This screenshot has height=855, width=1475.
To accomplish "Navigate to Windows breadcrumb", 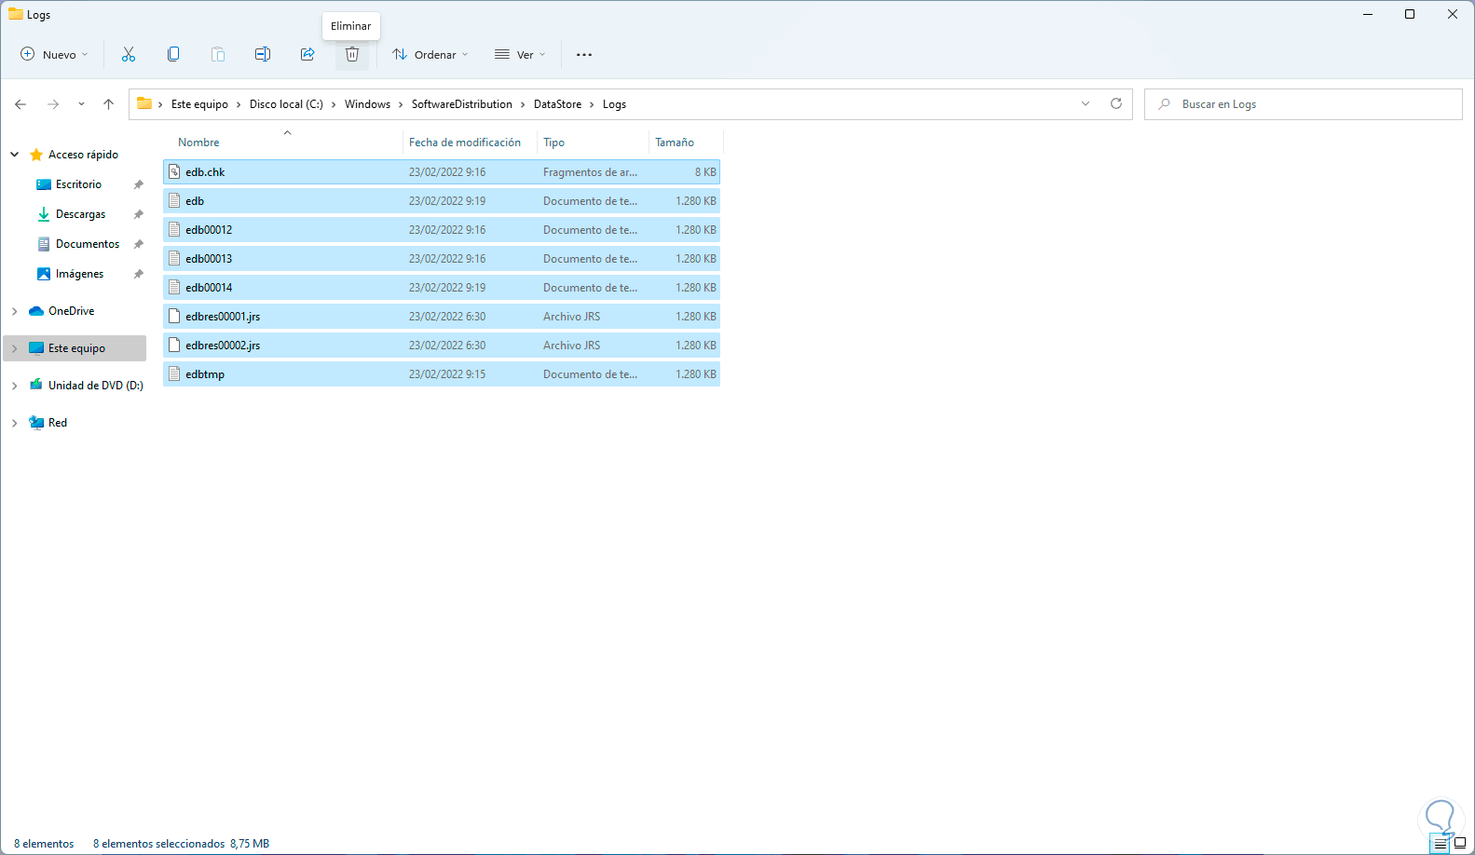I will point(367,104).
